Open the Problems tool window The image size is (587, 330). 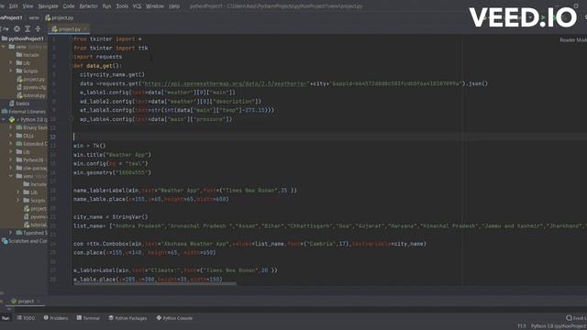pyautogui.click(x=56, y=318)
